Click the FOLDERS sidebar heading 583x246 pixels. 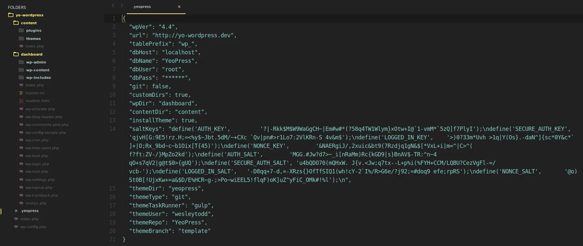(17, 7)
